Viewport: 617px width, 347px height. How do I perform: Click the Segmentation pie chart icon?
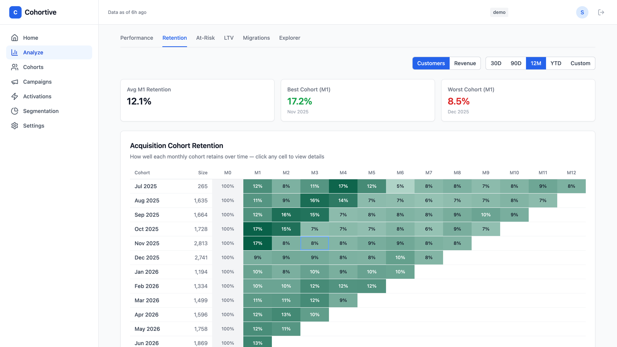(15, 111)
